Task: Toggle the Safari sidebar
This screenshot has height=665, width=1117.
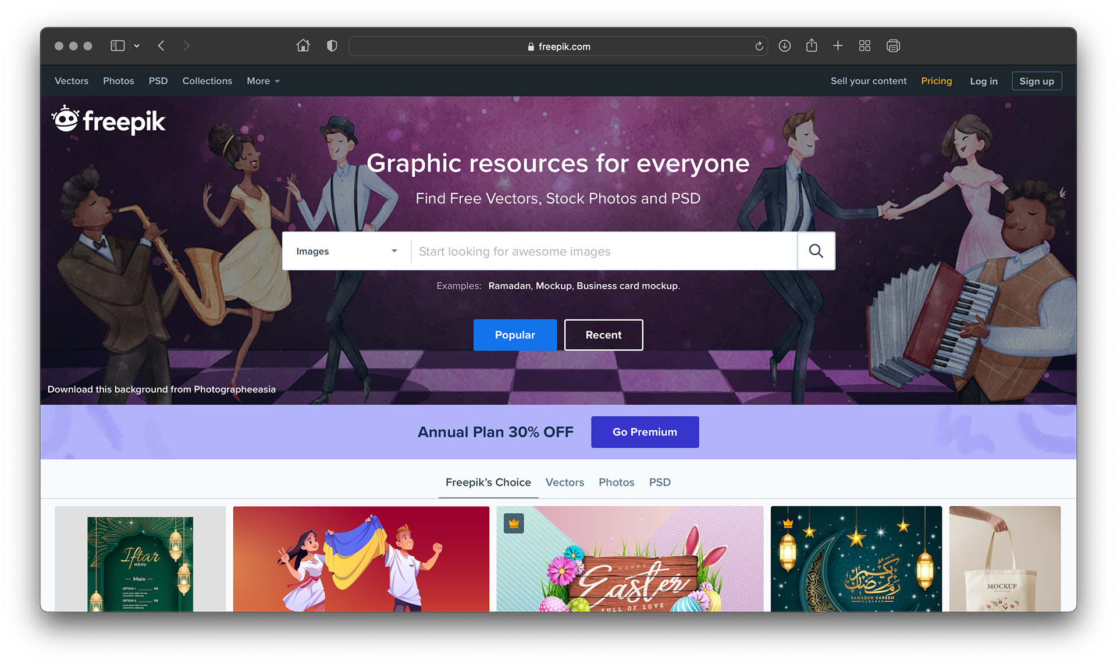Action: (118, 46)
